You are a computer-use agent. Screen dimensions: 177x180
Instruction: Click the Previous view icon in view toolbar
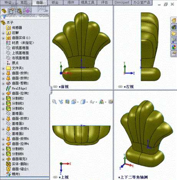[61, 102]
